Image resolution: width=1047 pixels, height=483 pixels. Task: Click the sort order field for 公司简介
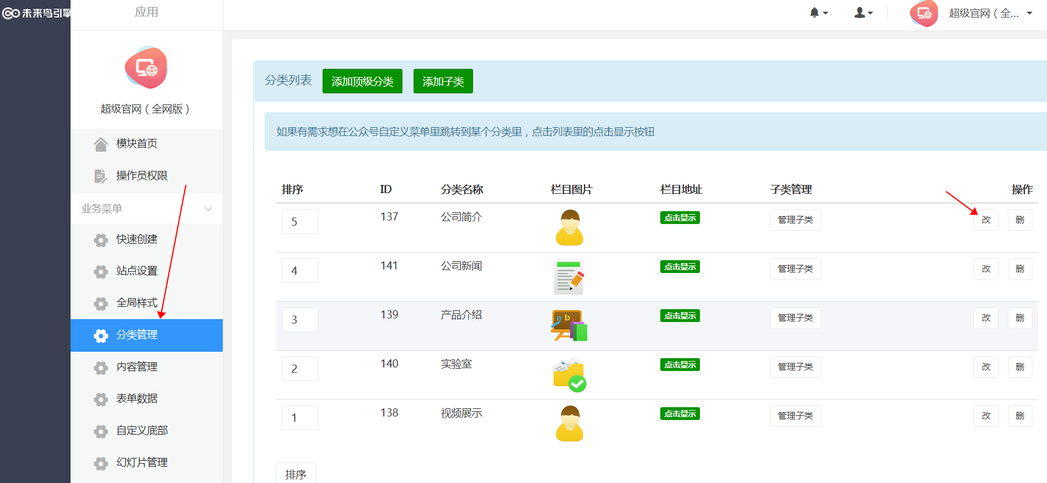pyautogui.click(x=300, y=222)
